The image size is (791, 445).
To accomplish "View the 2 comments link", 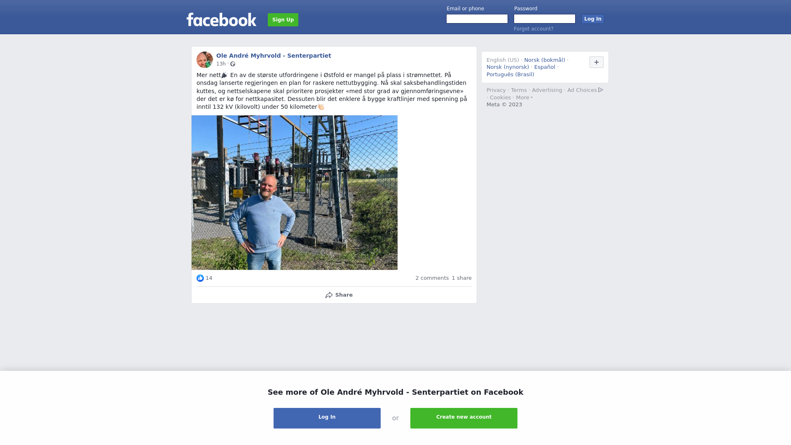I will (432, 278).
